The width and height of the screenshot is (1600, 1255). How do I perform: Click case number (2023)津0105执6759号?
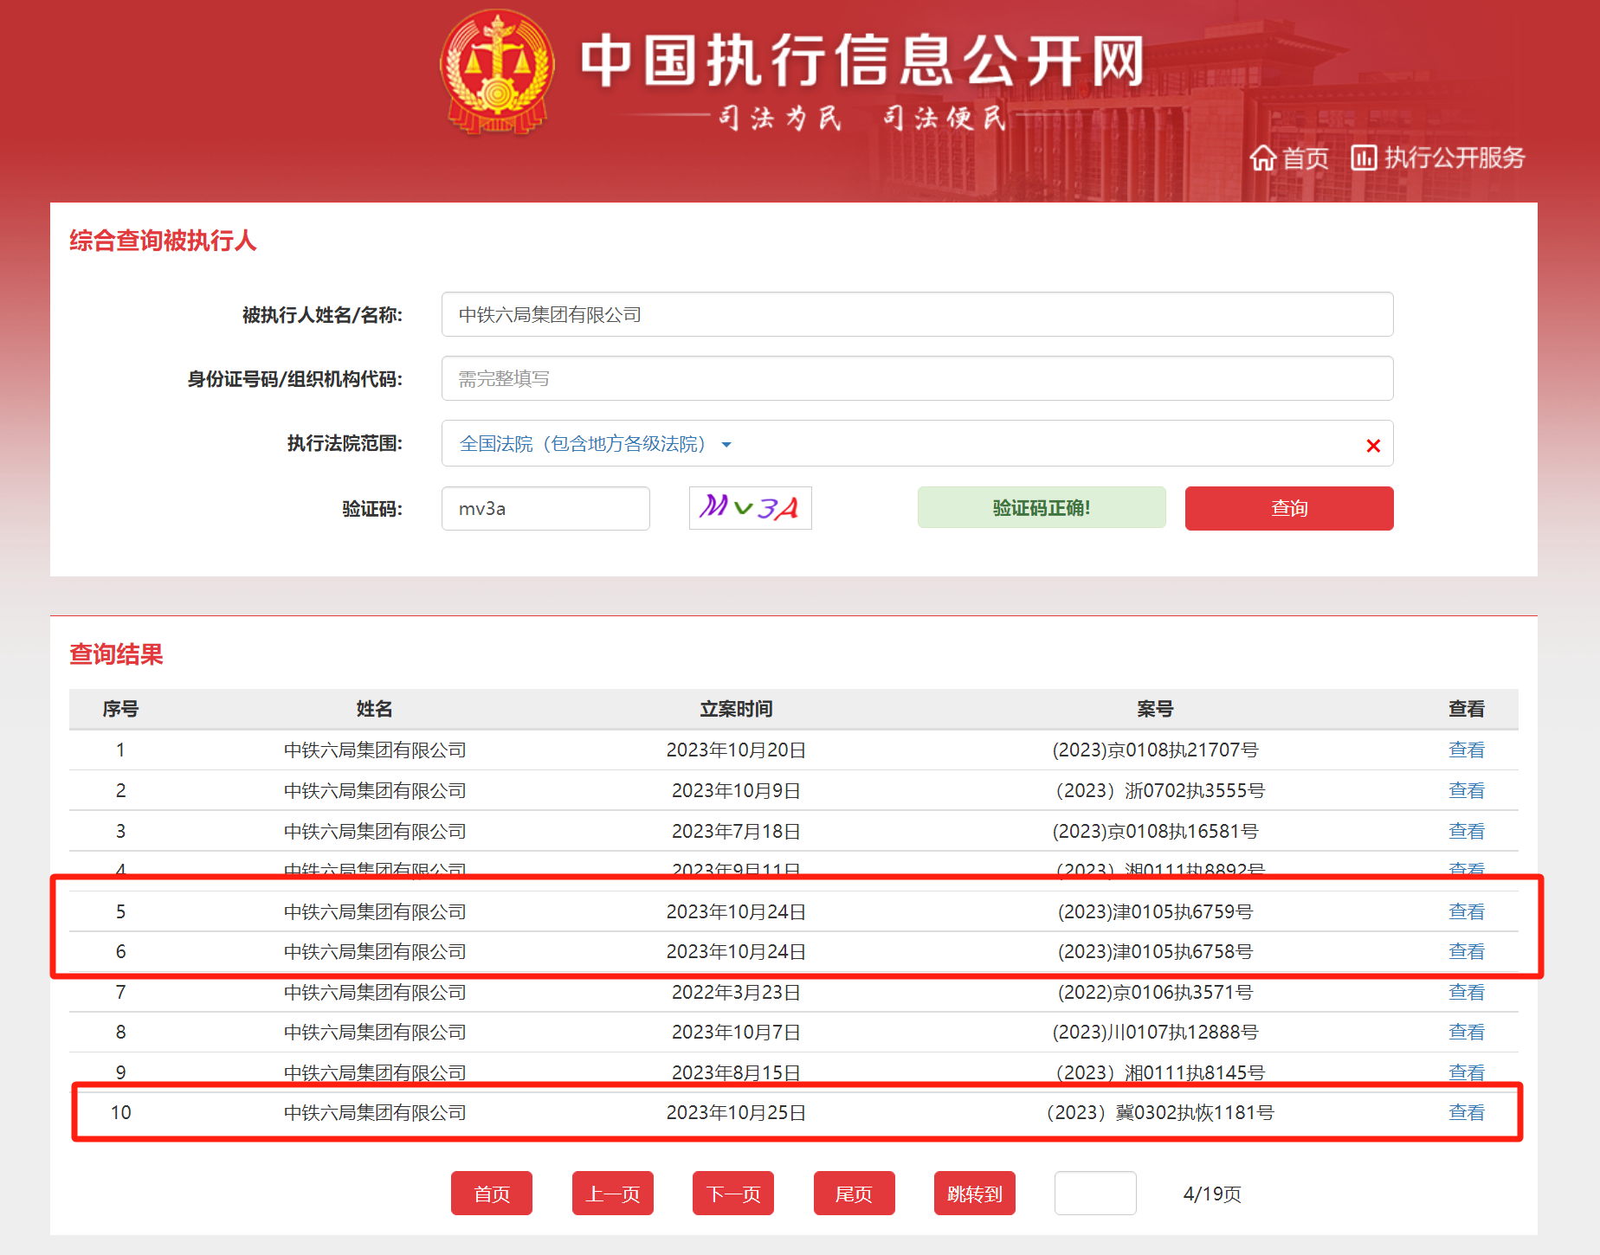click(1155, 911)
